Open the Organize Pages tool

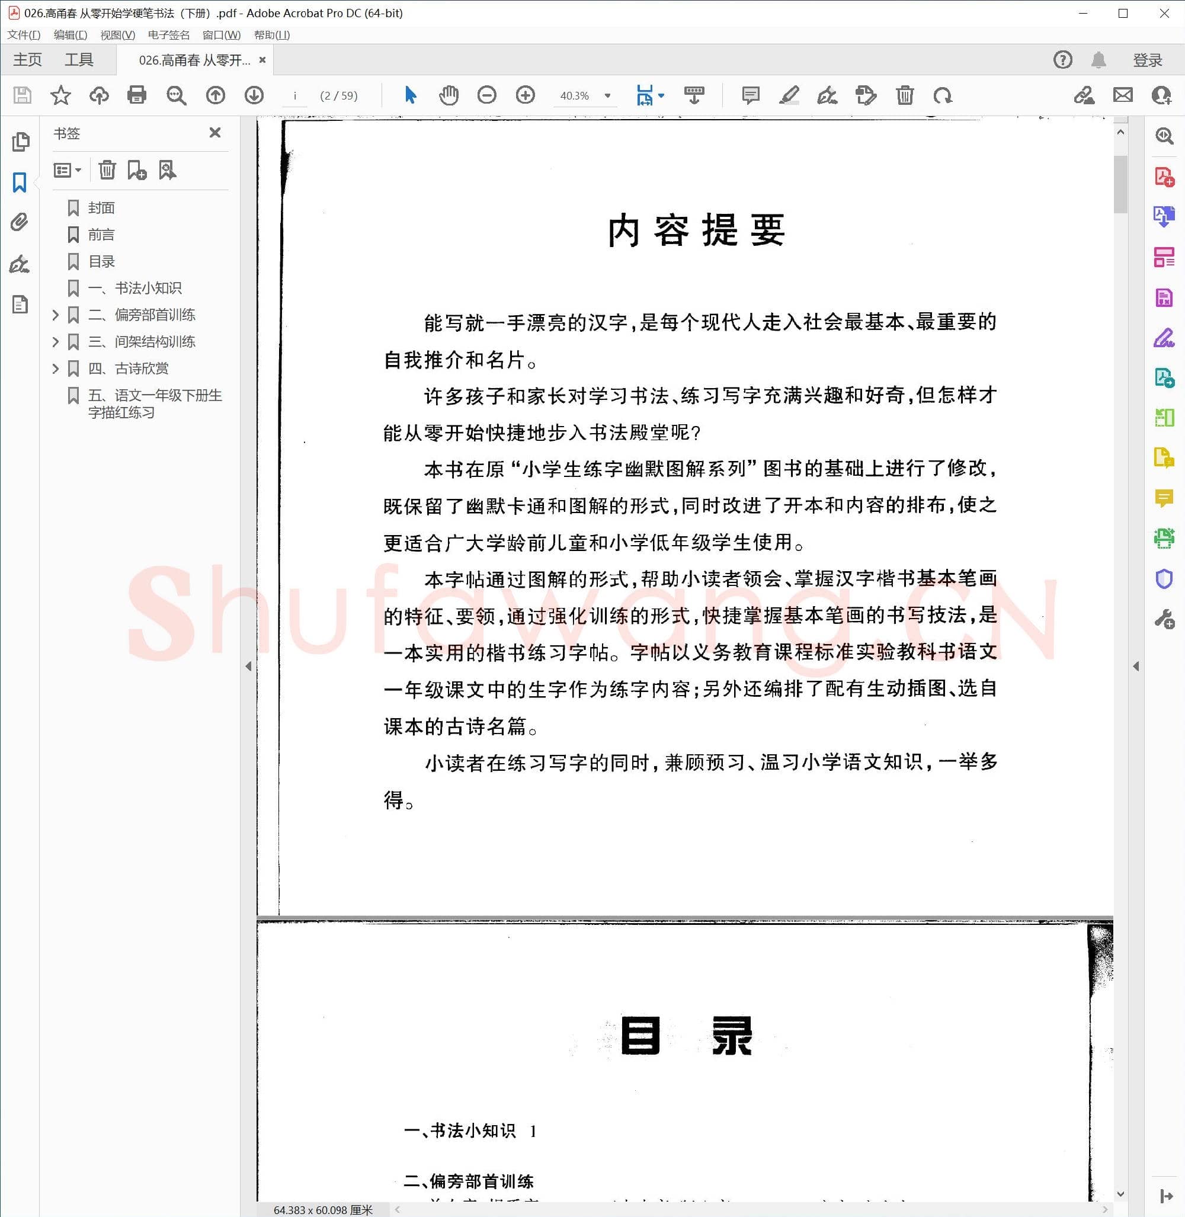pos(1164,258)
